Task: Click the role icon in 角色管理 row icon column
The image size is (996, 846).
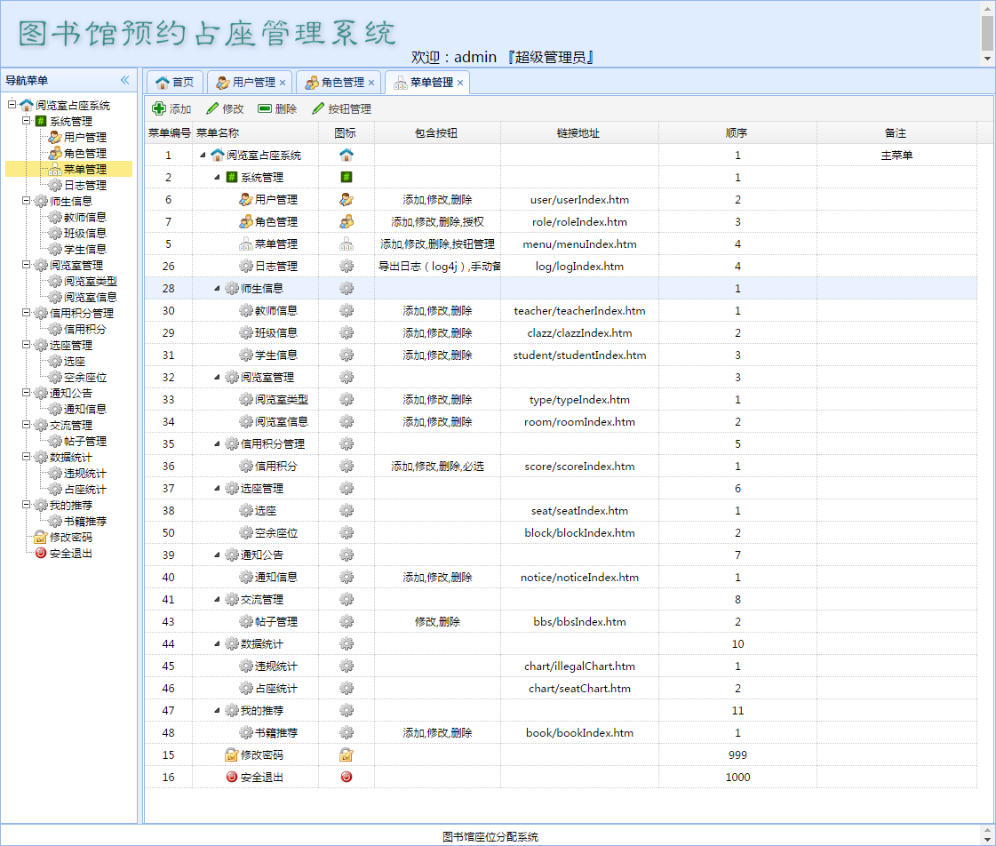Action: click(347, 221)
